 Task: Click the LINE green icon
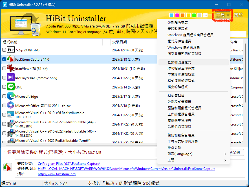coord(11,87)
